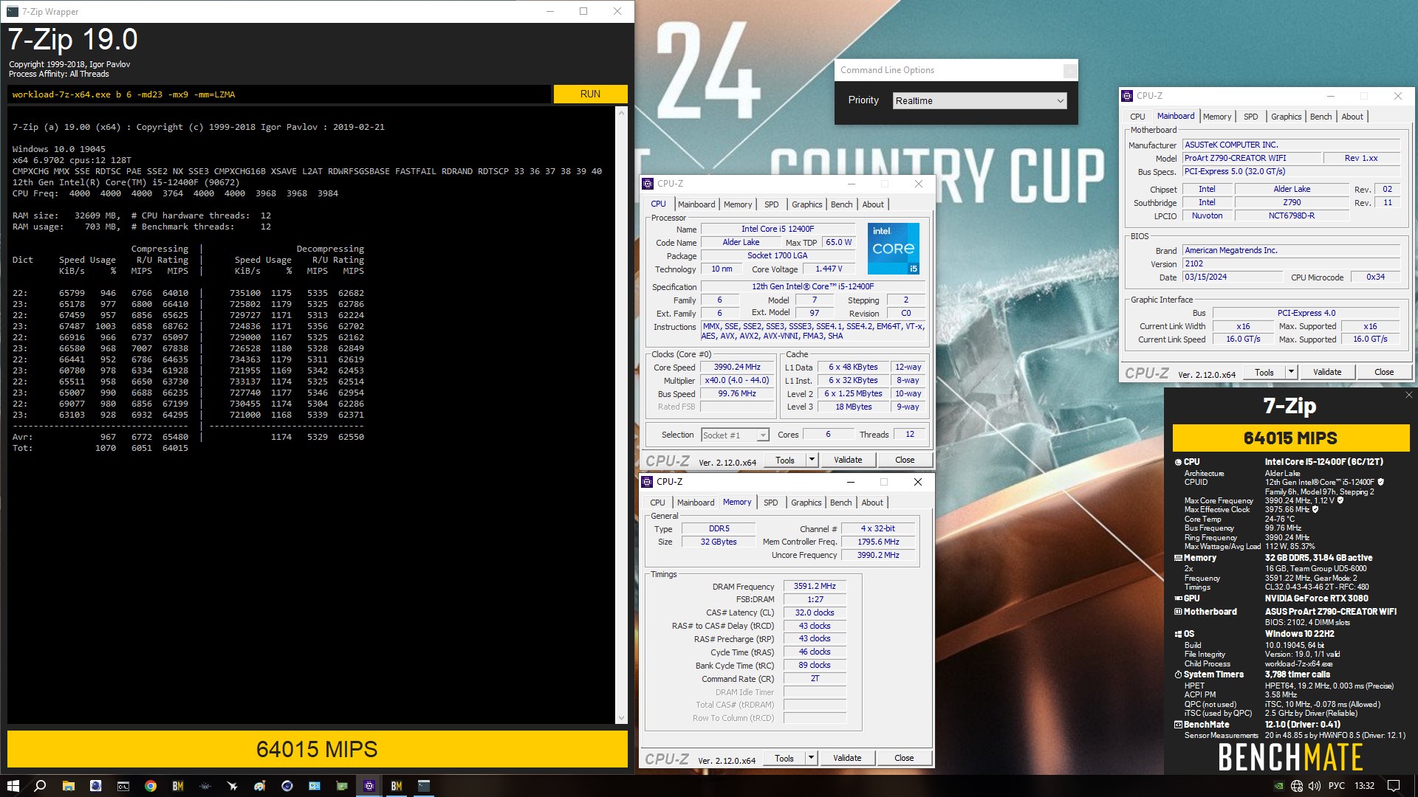This screenshot has width=1418, height=797.
Task: Open Bench tab in CPU-Z Memory window
Action: pyautogui.click(x=840, y=503)
